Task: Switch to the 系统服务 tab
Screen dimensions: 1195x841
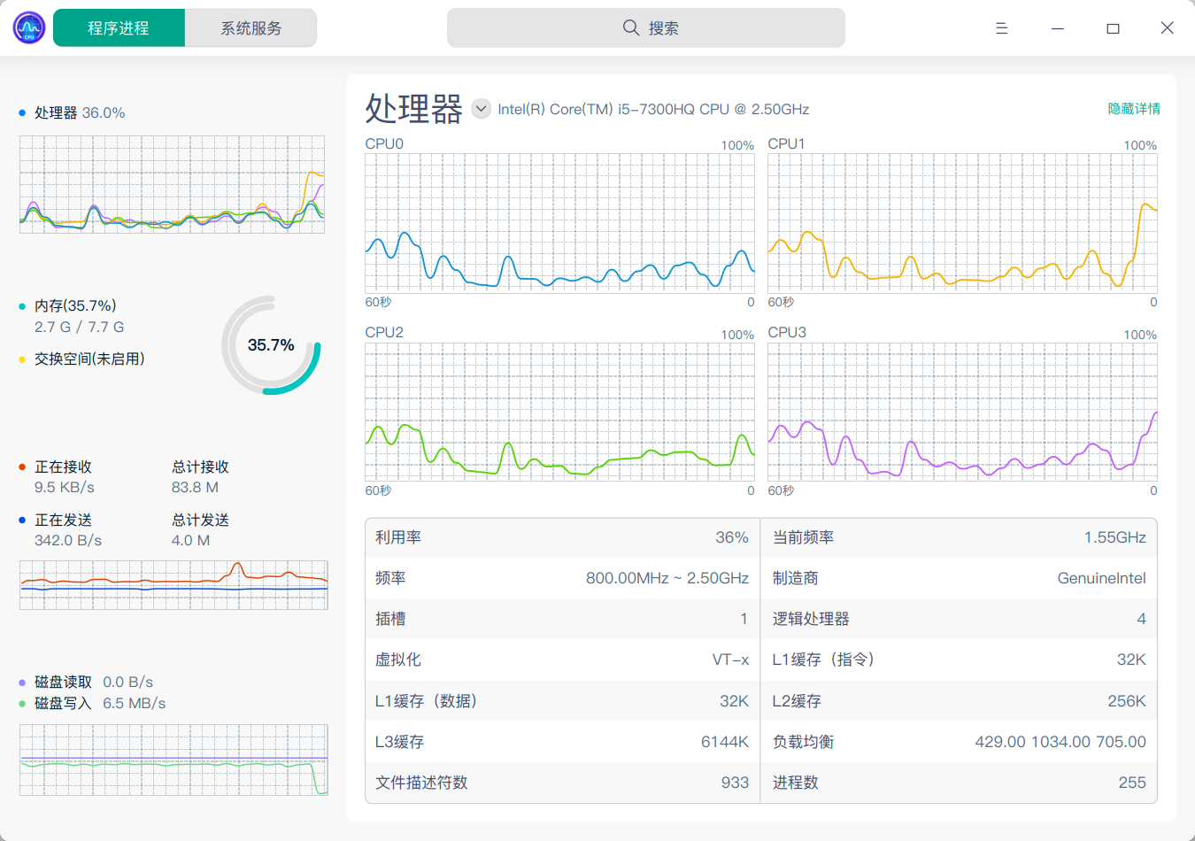Action: coord(251,28)
